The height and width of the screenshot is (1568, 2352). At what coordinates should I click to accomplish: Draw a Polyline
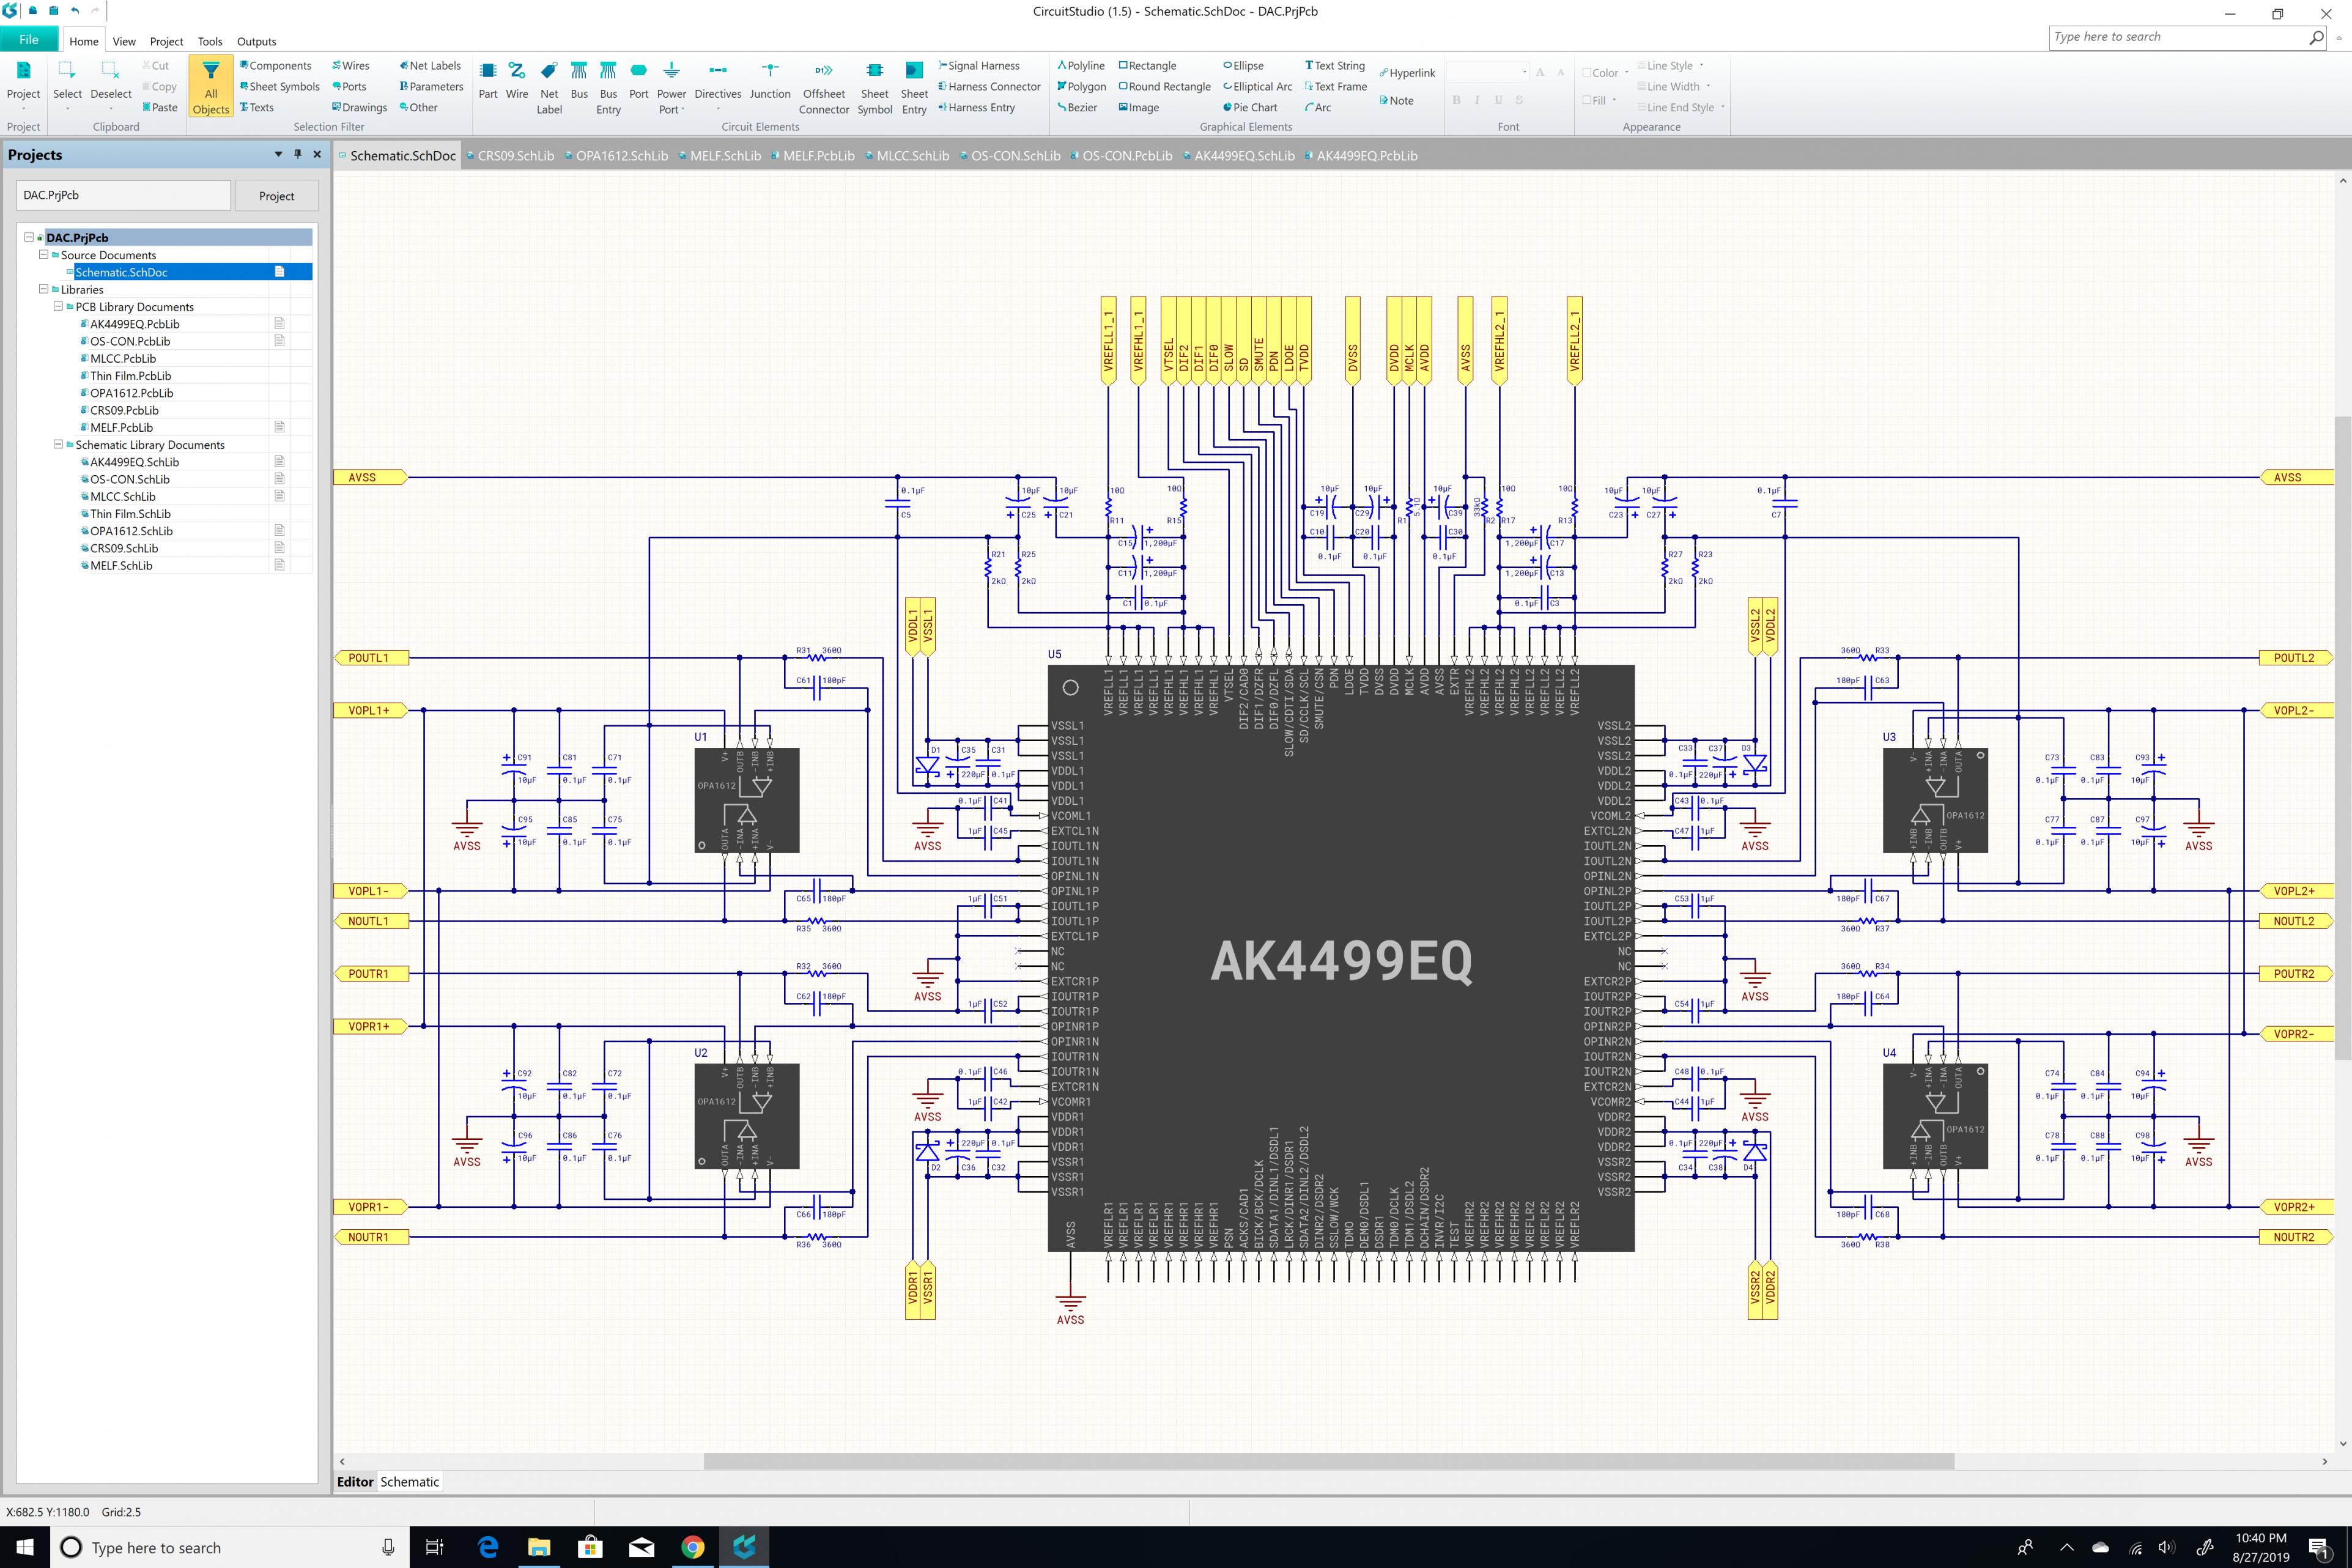tap(1081, 65)
